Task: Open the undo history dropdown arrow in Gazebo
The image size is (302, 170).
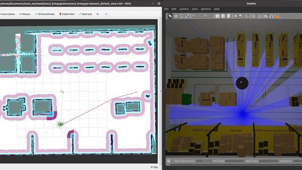Action: click(x=199, y=16)
